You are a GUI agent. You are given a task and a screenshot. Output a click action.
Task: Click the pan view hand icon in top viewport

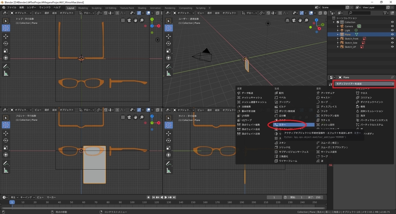coord(135,20)
